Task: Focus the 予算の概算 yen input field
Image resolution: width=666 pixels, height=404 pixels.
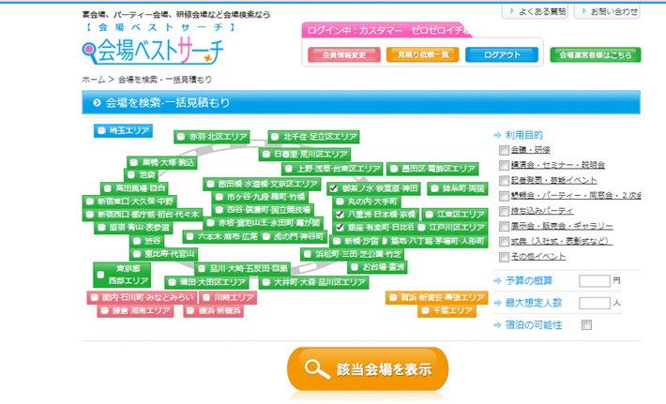Action: click(x=595, y=281)
